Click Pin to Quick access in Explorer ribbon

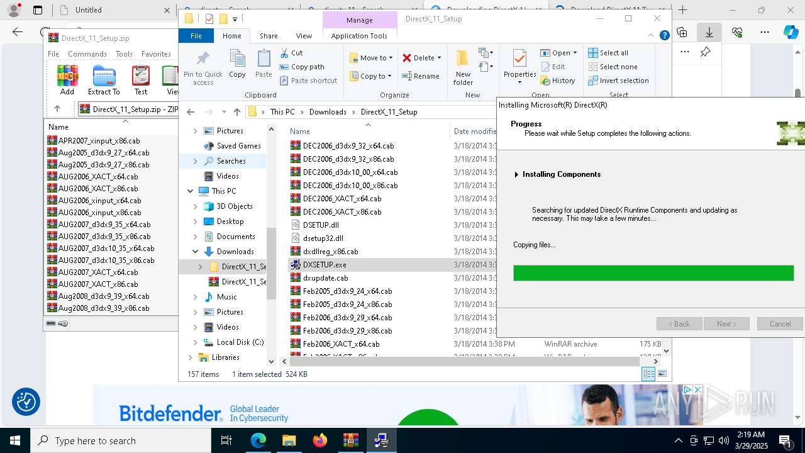203,68
